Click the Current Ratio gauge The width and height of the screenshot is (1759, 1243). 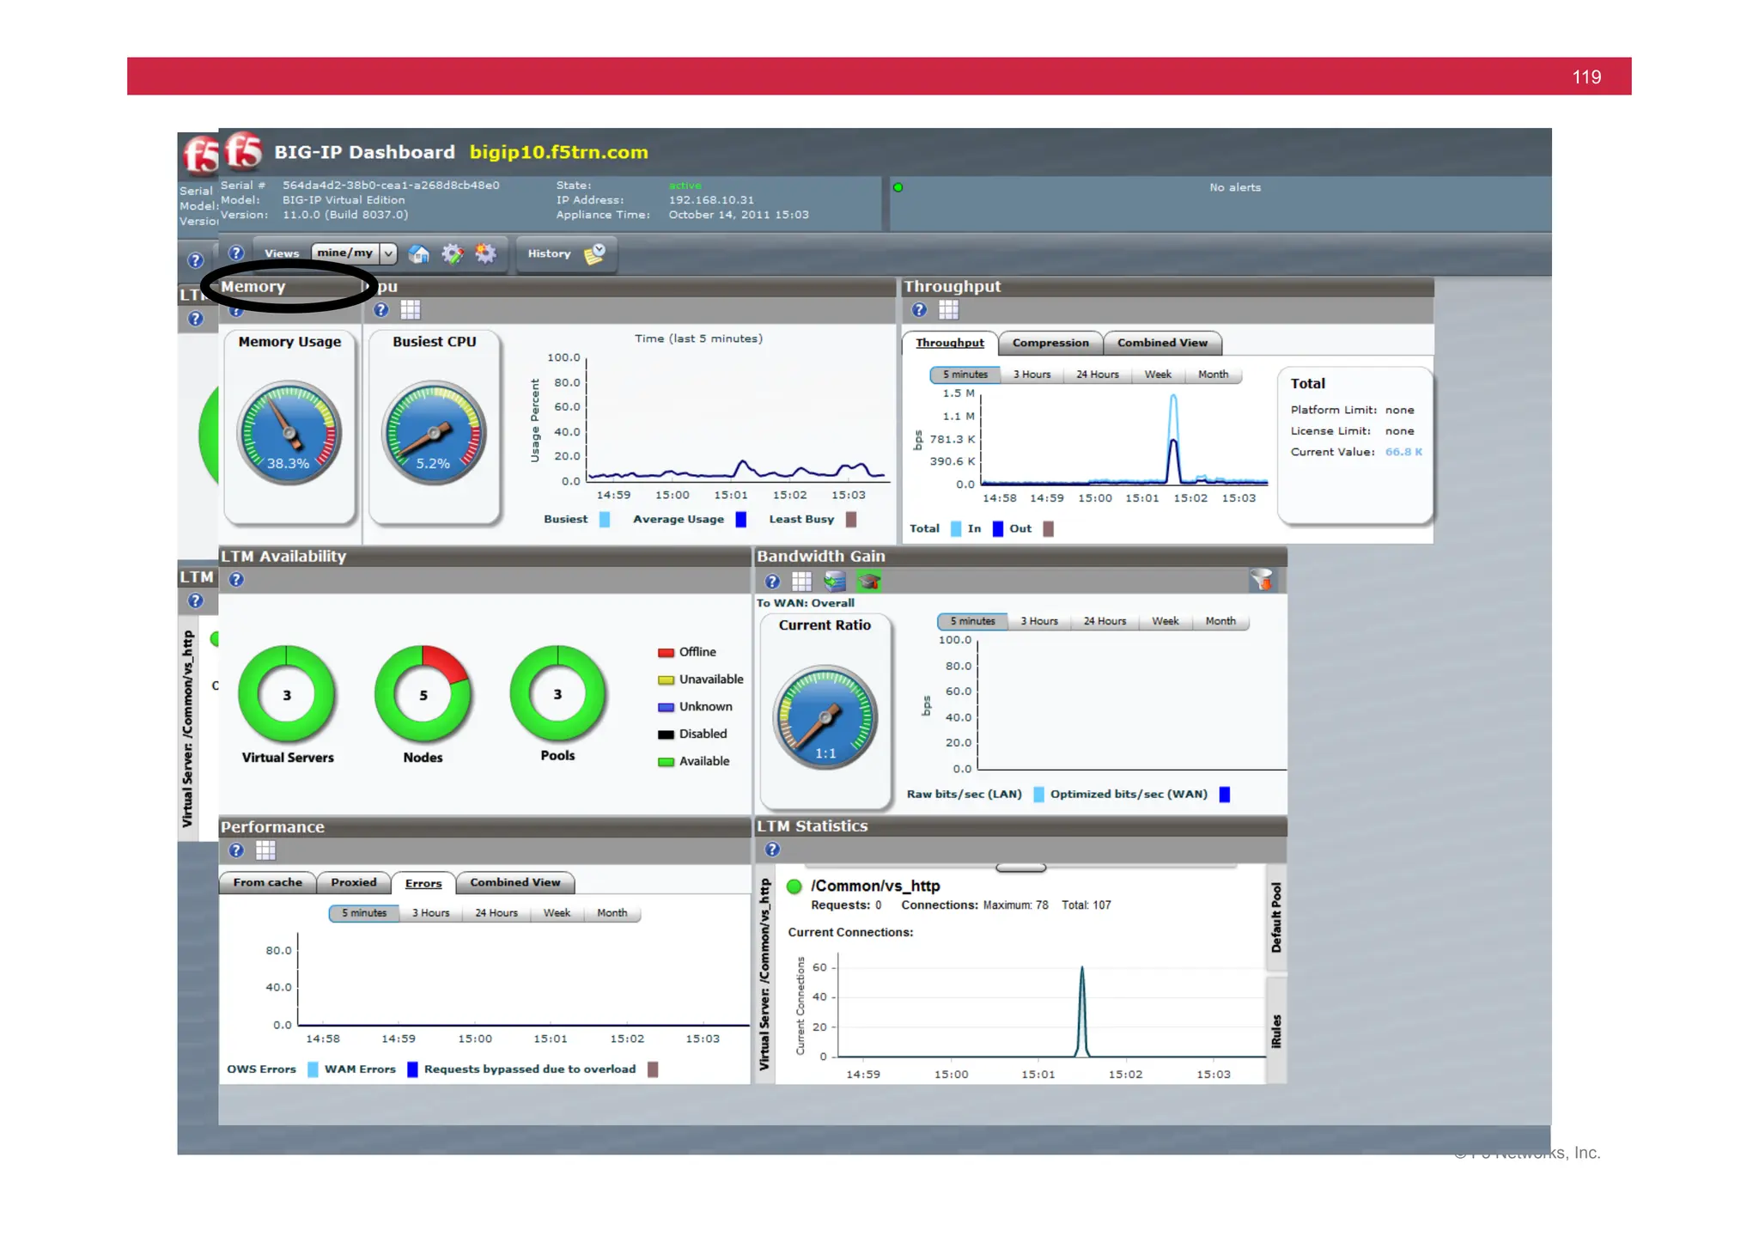coord(825,717)
